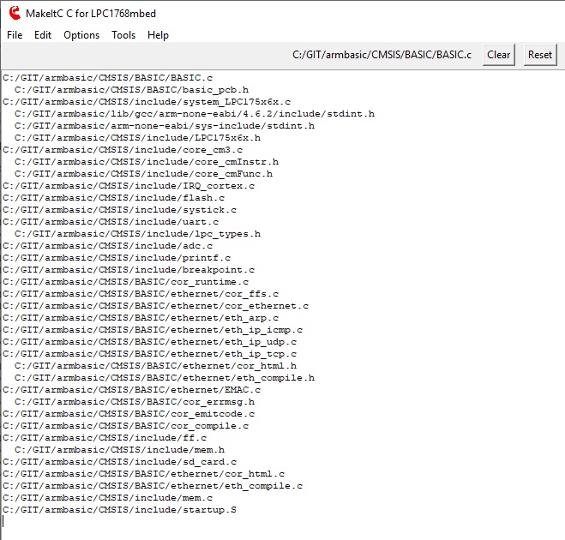Open the Help menu
The width and height of the screenshot is (565, 540).
pos(158,35)
